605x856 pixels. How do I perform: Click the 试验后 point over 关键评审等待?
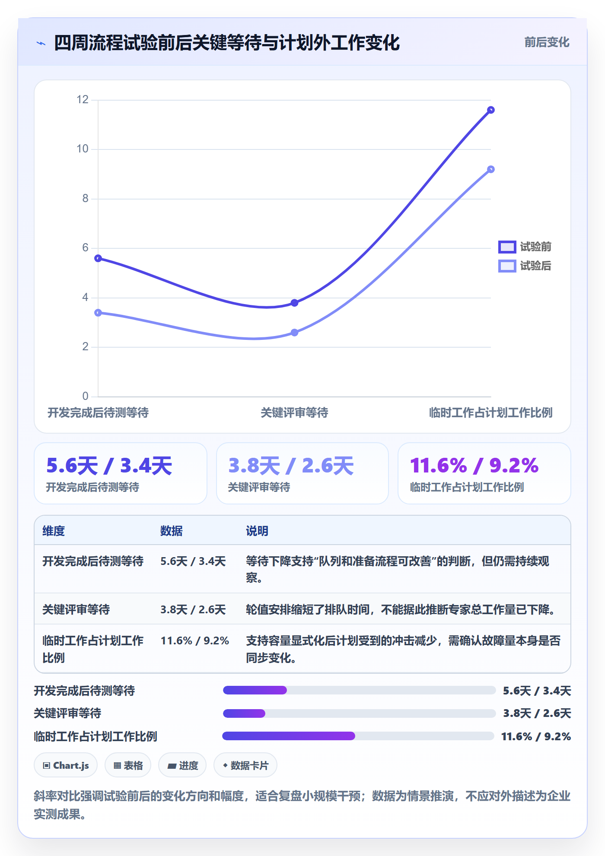pyautogui.click(x=294, y=333)
